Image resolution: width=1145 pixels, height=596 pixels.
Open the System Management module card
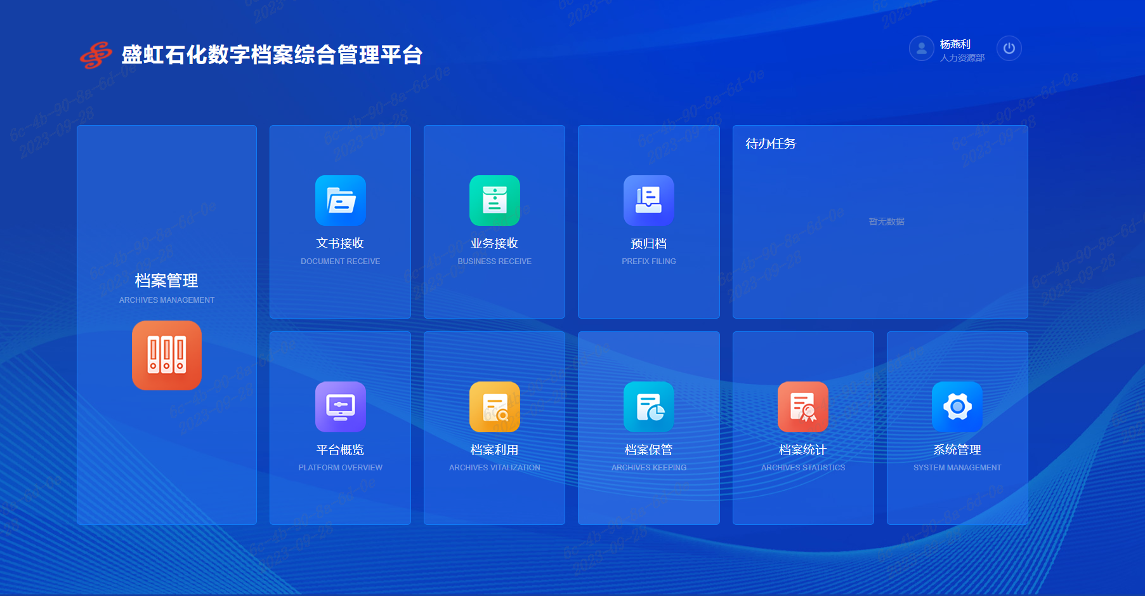point(957,428)
